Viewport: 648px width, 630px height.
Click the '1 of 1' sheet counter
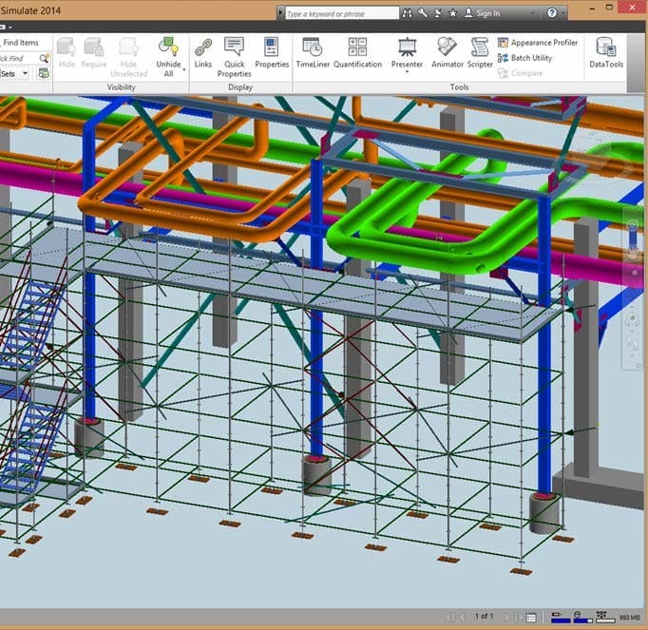[484, 616]
